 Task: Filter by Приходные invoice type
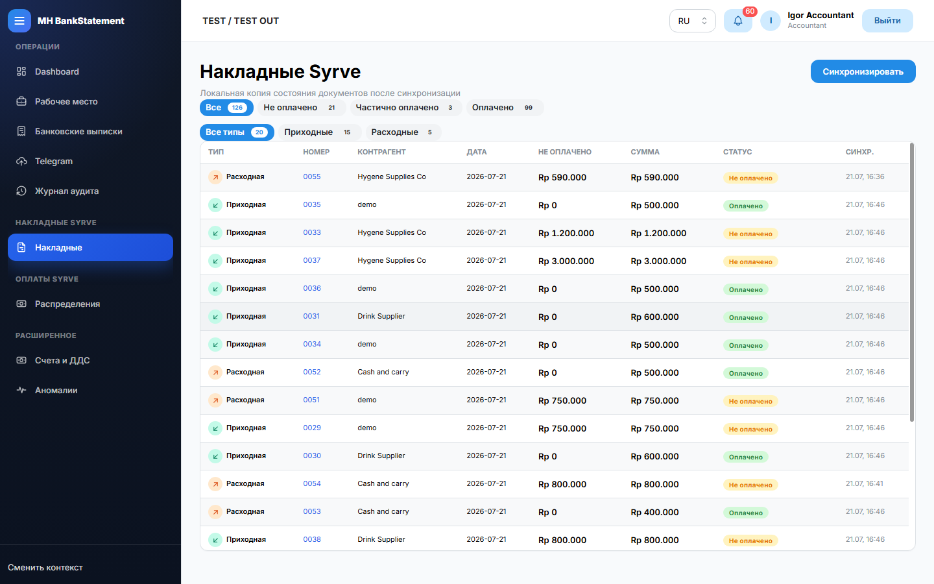tap(320, 132)
